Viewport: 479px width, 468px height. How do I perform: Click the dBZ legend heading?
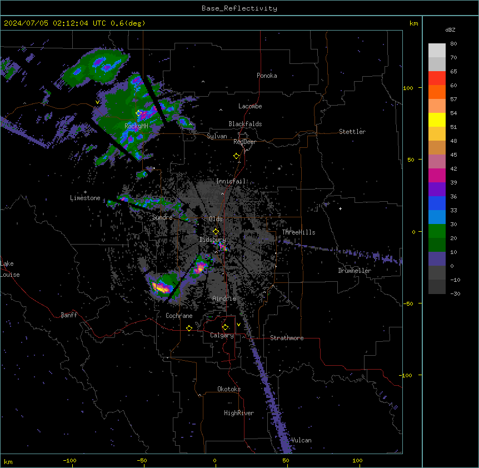click(x=450, y=29)
